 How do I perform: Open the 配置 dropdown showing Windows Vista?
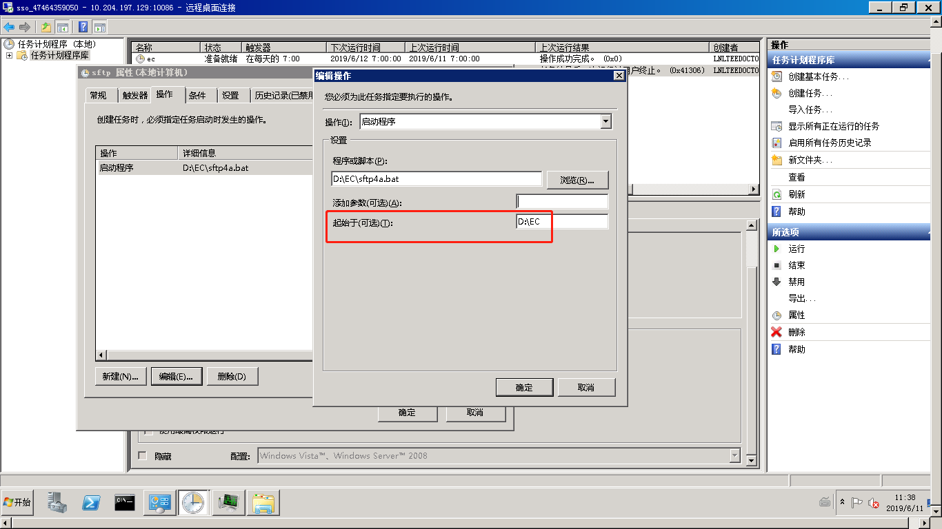click(734, 455)
